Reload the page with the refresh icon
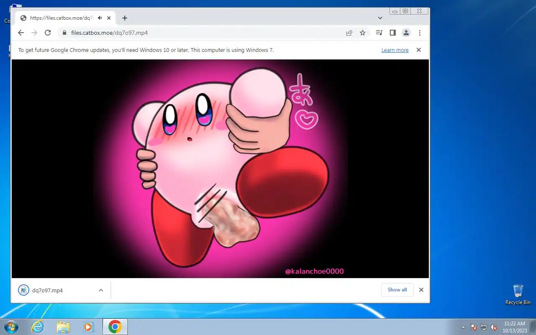The height and width of the screenshot is (335, 536). pos(48,33)
